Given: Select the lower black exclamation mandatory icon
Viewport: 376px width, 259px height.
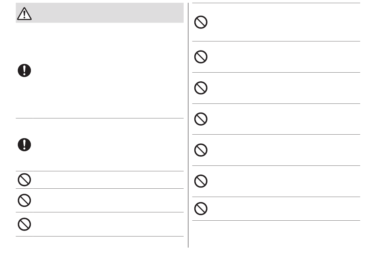Looking at the screenshot, I should 24,145.
